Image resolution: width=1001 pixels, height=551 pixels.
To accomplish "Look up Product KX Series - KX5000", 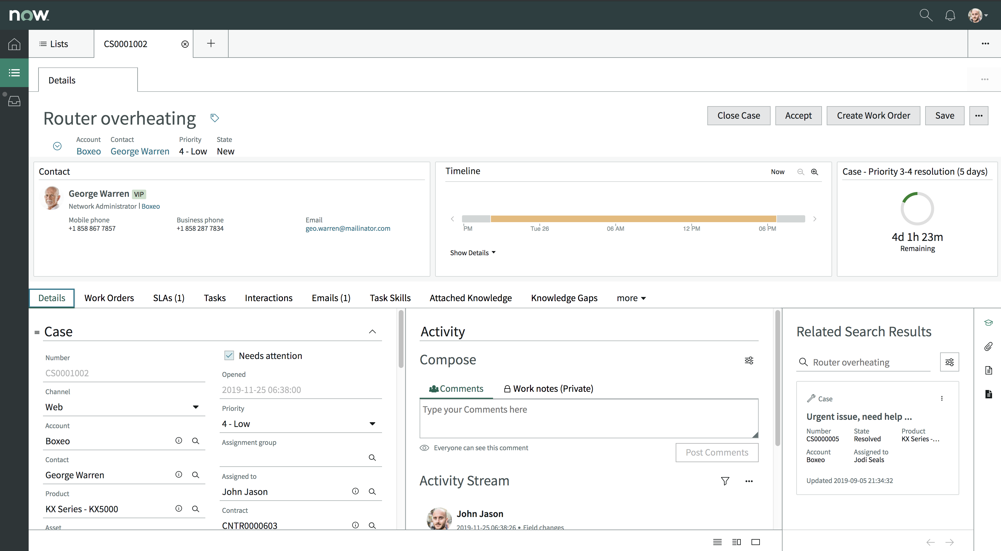I will click(x=196, y=509).
